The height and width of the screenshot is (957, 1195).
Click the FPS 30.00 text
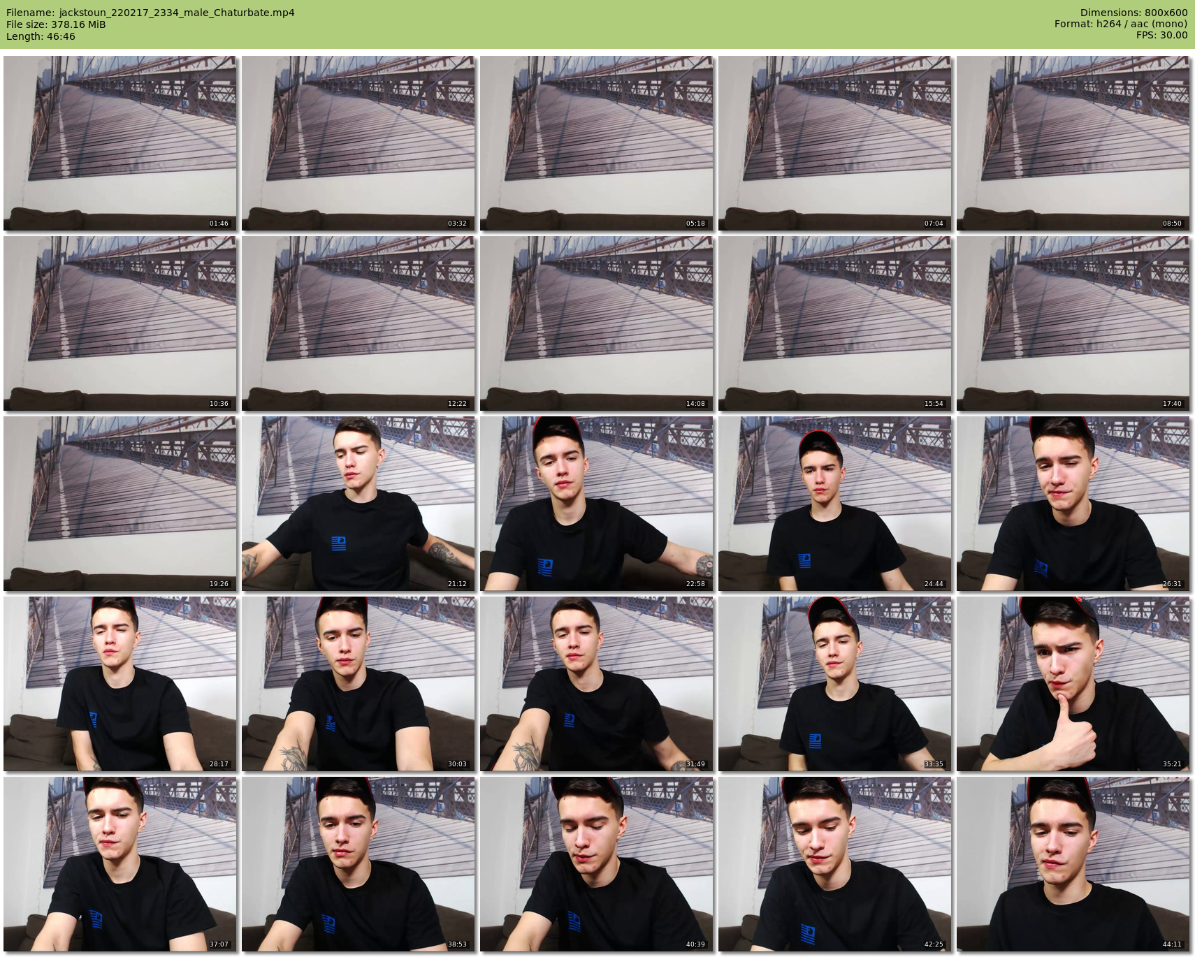coord(1161,35)
